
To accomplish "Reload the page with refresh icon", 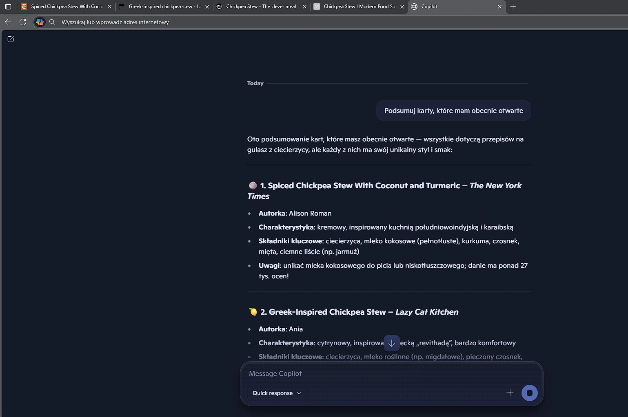I will [23, 22].
